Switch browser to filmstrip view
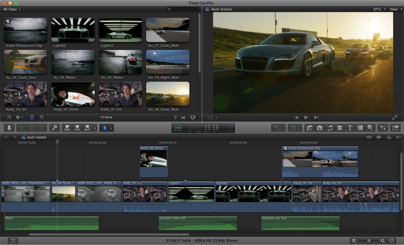Viewport: 404px width, 245px height. [x=32, y=118]
